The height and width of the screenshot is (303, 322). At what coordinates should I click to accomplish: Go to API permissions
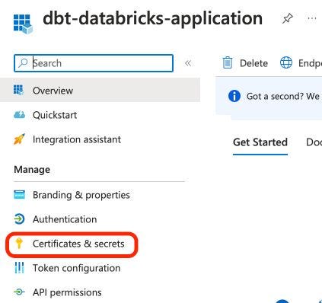click(67, 292)
